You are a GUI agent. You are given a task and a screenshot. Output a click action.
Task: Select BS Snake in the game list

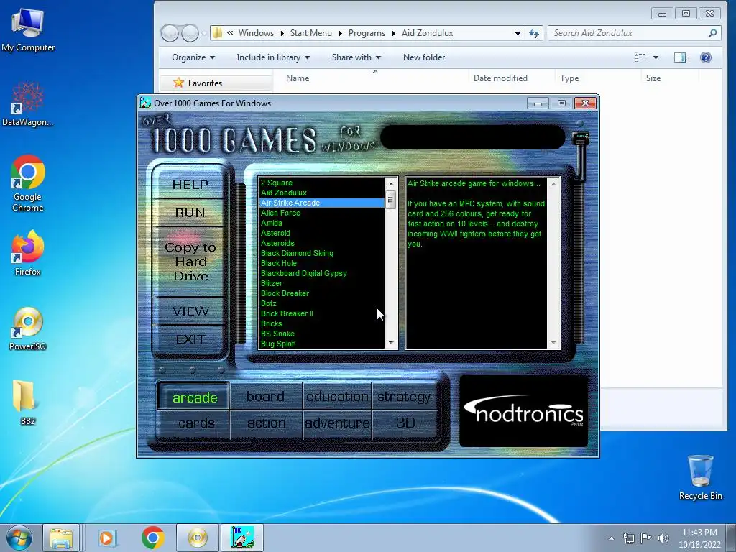click(321, 333)
